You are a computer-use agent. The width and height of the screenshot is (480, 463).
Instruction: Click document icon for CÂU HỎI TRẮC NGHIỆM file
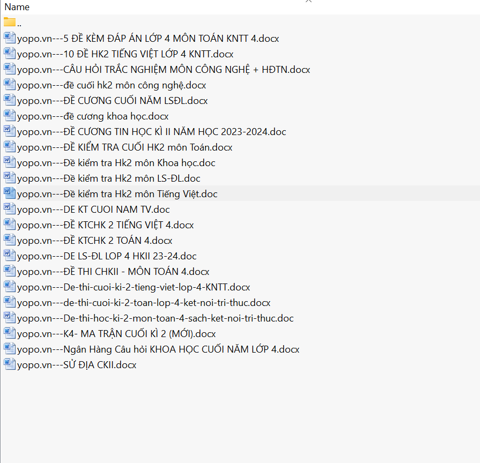[10, 69]
